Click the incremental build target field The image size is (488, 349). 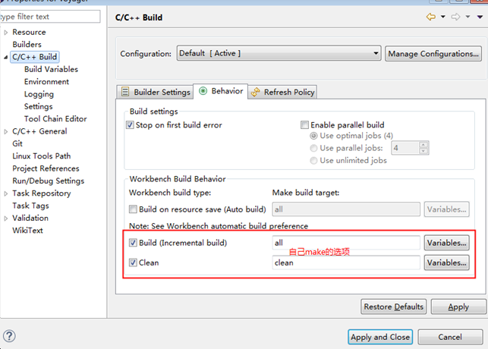pyautogui.click(x=346, y=243)
